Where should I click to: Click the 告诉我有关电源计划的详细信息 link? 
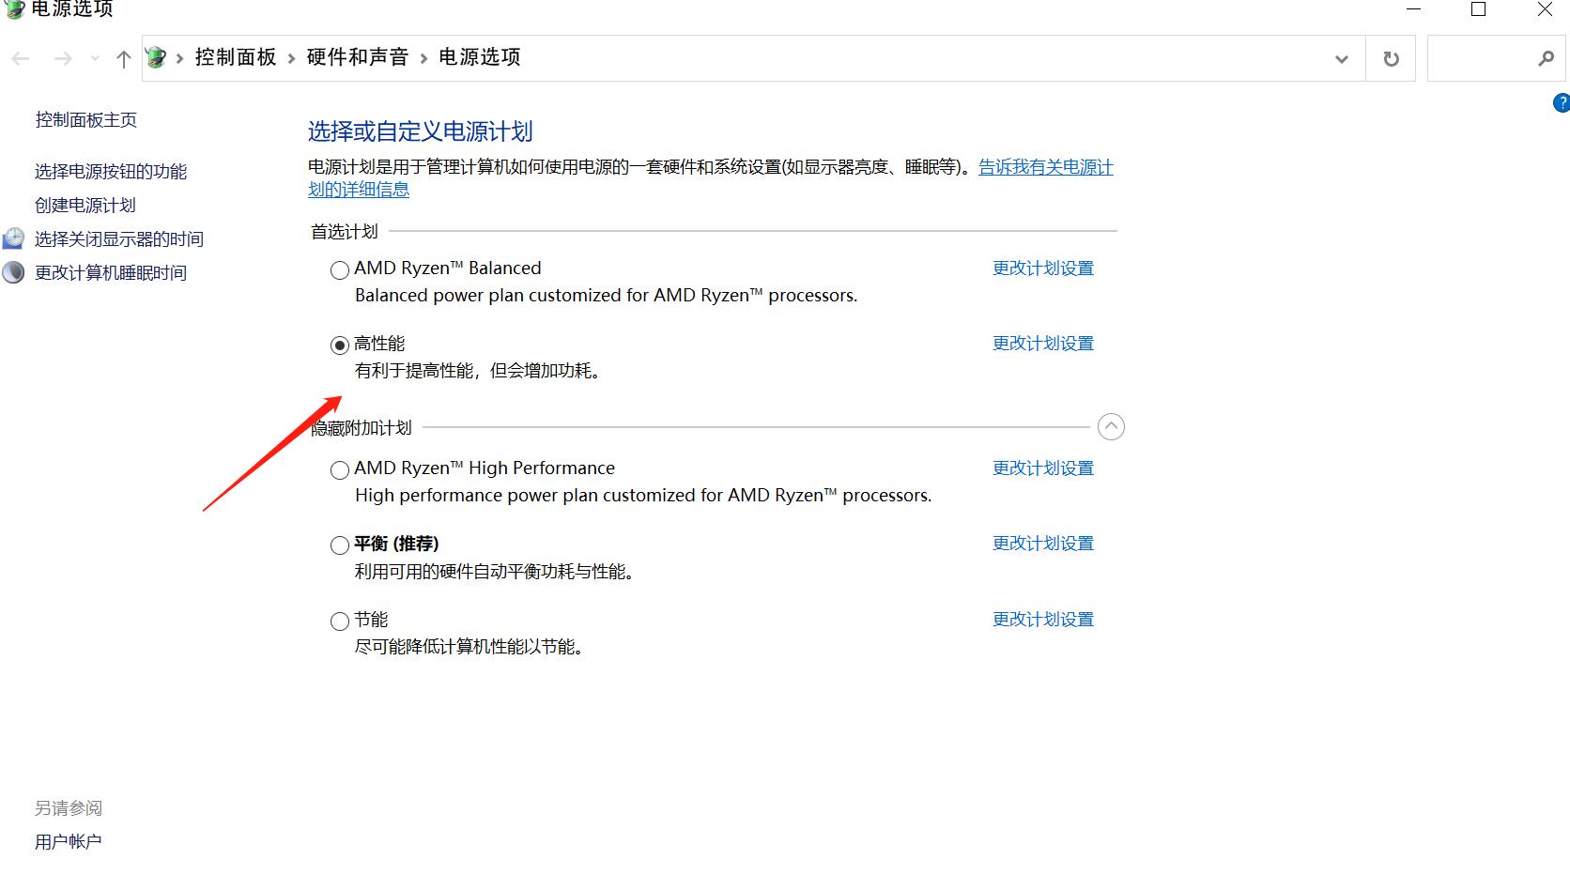(x=1044, y=167)
